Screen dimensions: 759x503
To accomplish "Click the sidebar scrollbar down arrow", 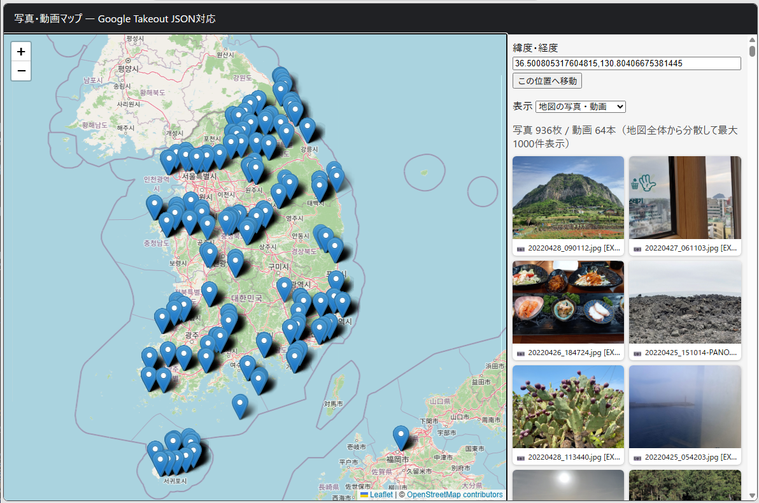I will tap(752, 496).
